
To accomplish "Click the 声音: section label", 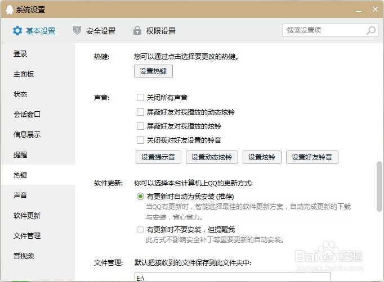I will (102, 98).
